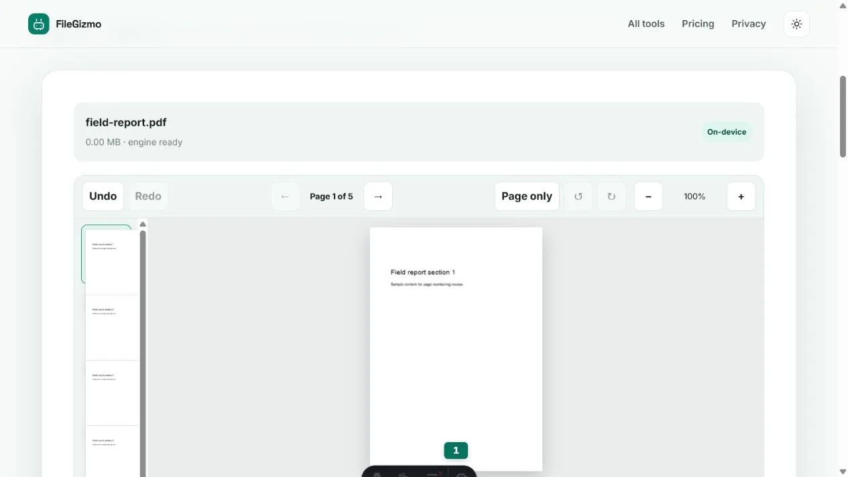848x477 pixels.
Task: Click the Field report section 1 heading
Action: click(423, 273)
